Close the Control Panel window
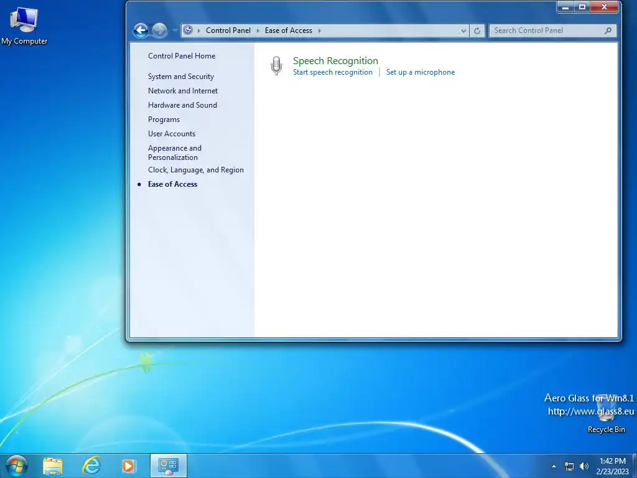This screenshot has width=637, height=478. point(604,7)
